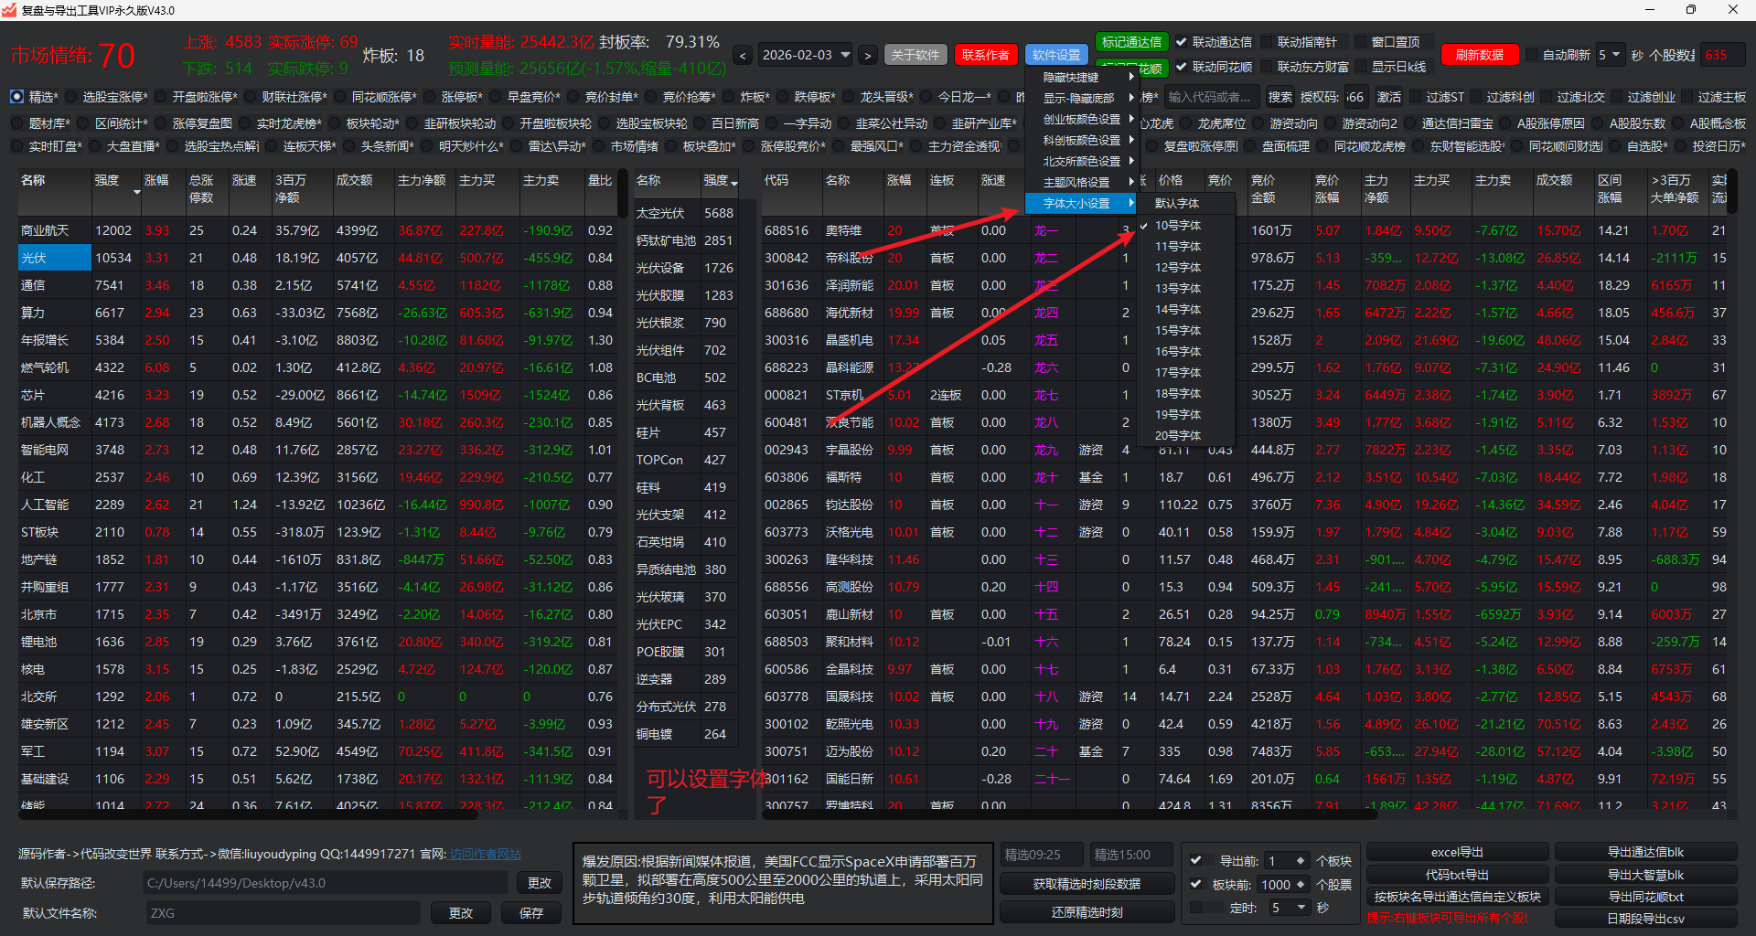The height and width of the screenshot is (936, 1756).
Task: Enable the 窗口置顶 checkbox
Action: tap(1360, 42)
